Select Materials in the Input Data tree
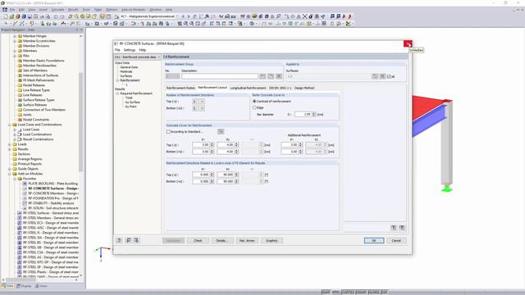Image resolution: width=525 pixels, height=295 pixels. (126, 71)
